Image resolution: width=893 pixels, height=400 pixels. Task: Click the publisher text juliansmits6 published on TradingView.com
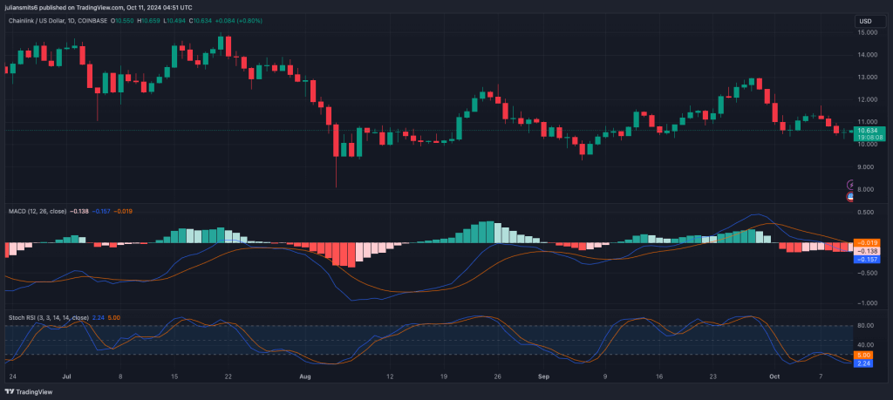tap(63, 7)
